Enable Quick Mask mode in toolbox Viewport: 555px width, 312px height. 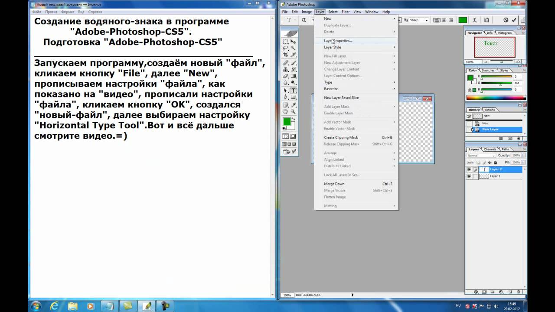pos(294,136)
